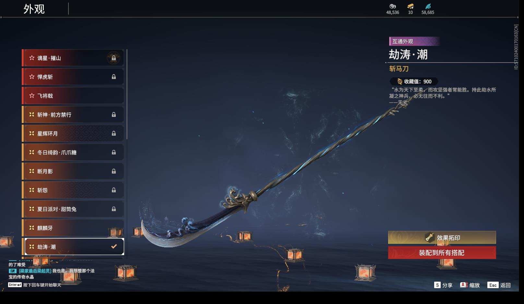Click the 装配到所有搭配 button
Screen dimensions: 524x304
[x=442, y=253]
